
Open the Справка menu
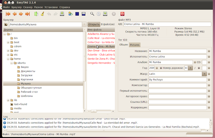coord(64,7)
